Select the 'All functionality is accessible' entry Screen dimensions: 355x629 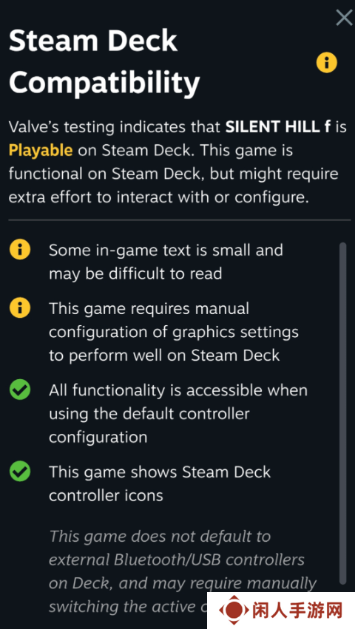click(178, 414)
